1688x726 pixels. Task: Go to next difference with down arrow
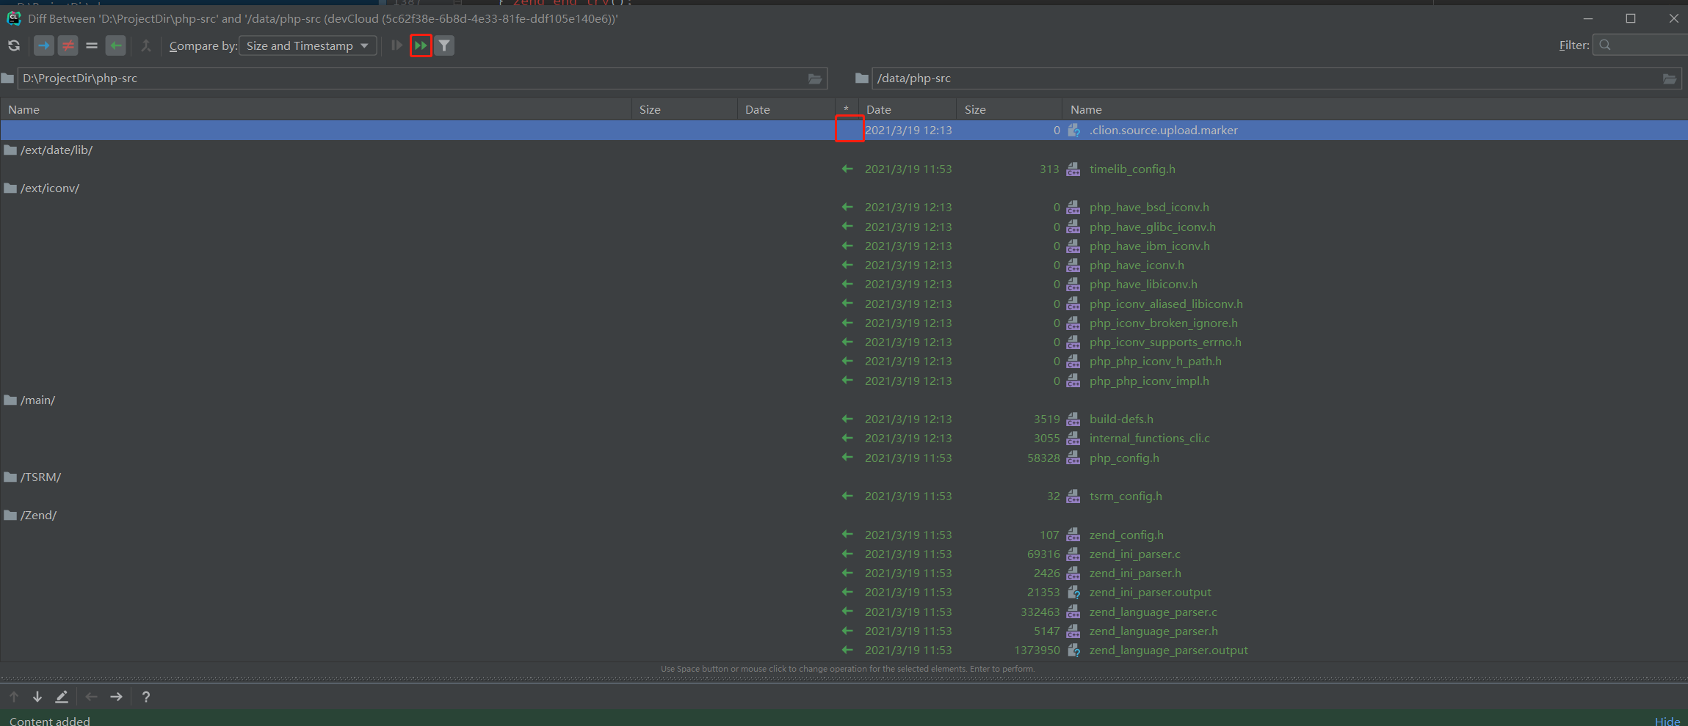[x=37, y=697]
